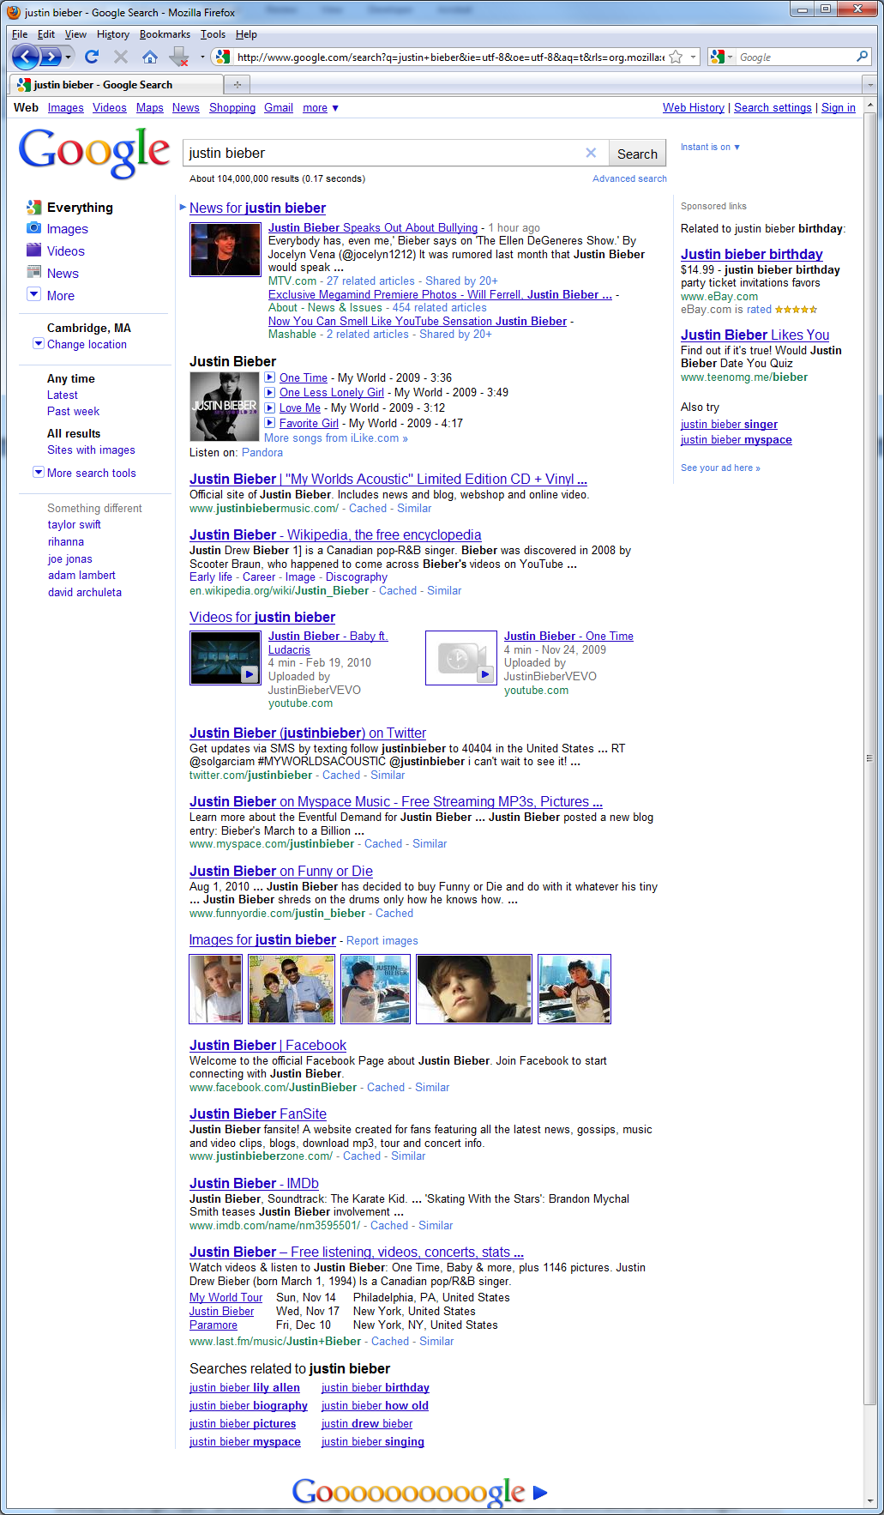Open the news story thumbnail image
This screenshot has width=884, height=1515.
pyautogui.click(x=226, y=249)
